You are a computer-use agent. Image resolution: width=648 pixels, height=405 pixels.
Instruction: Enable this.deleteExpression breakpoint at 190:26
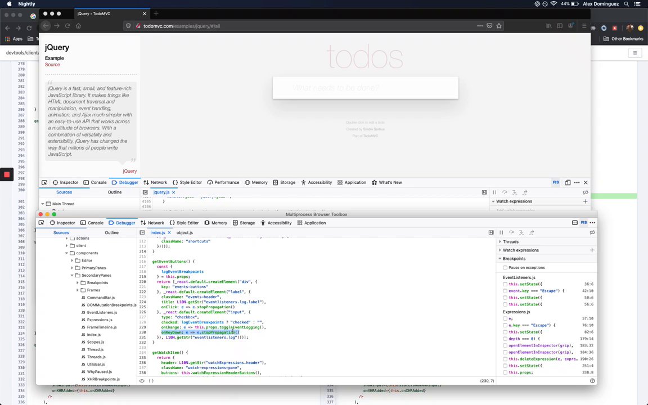(505, 359)
